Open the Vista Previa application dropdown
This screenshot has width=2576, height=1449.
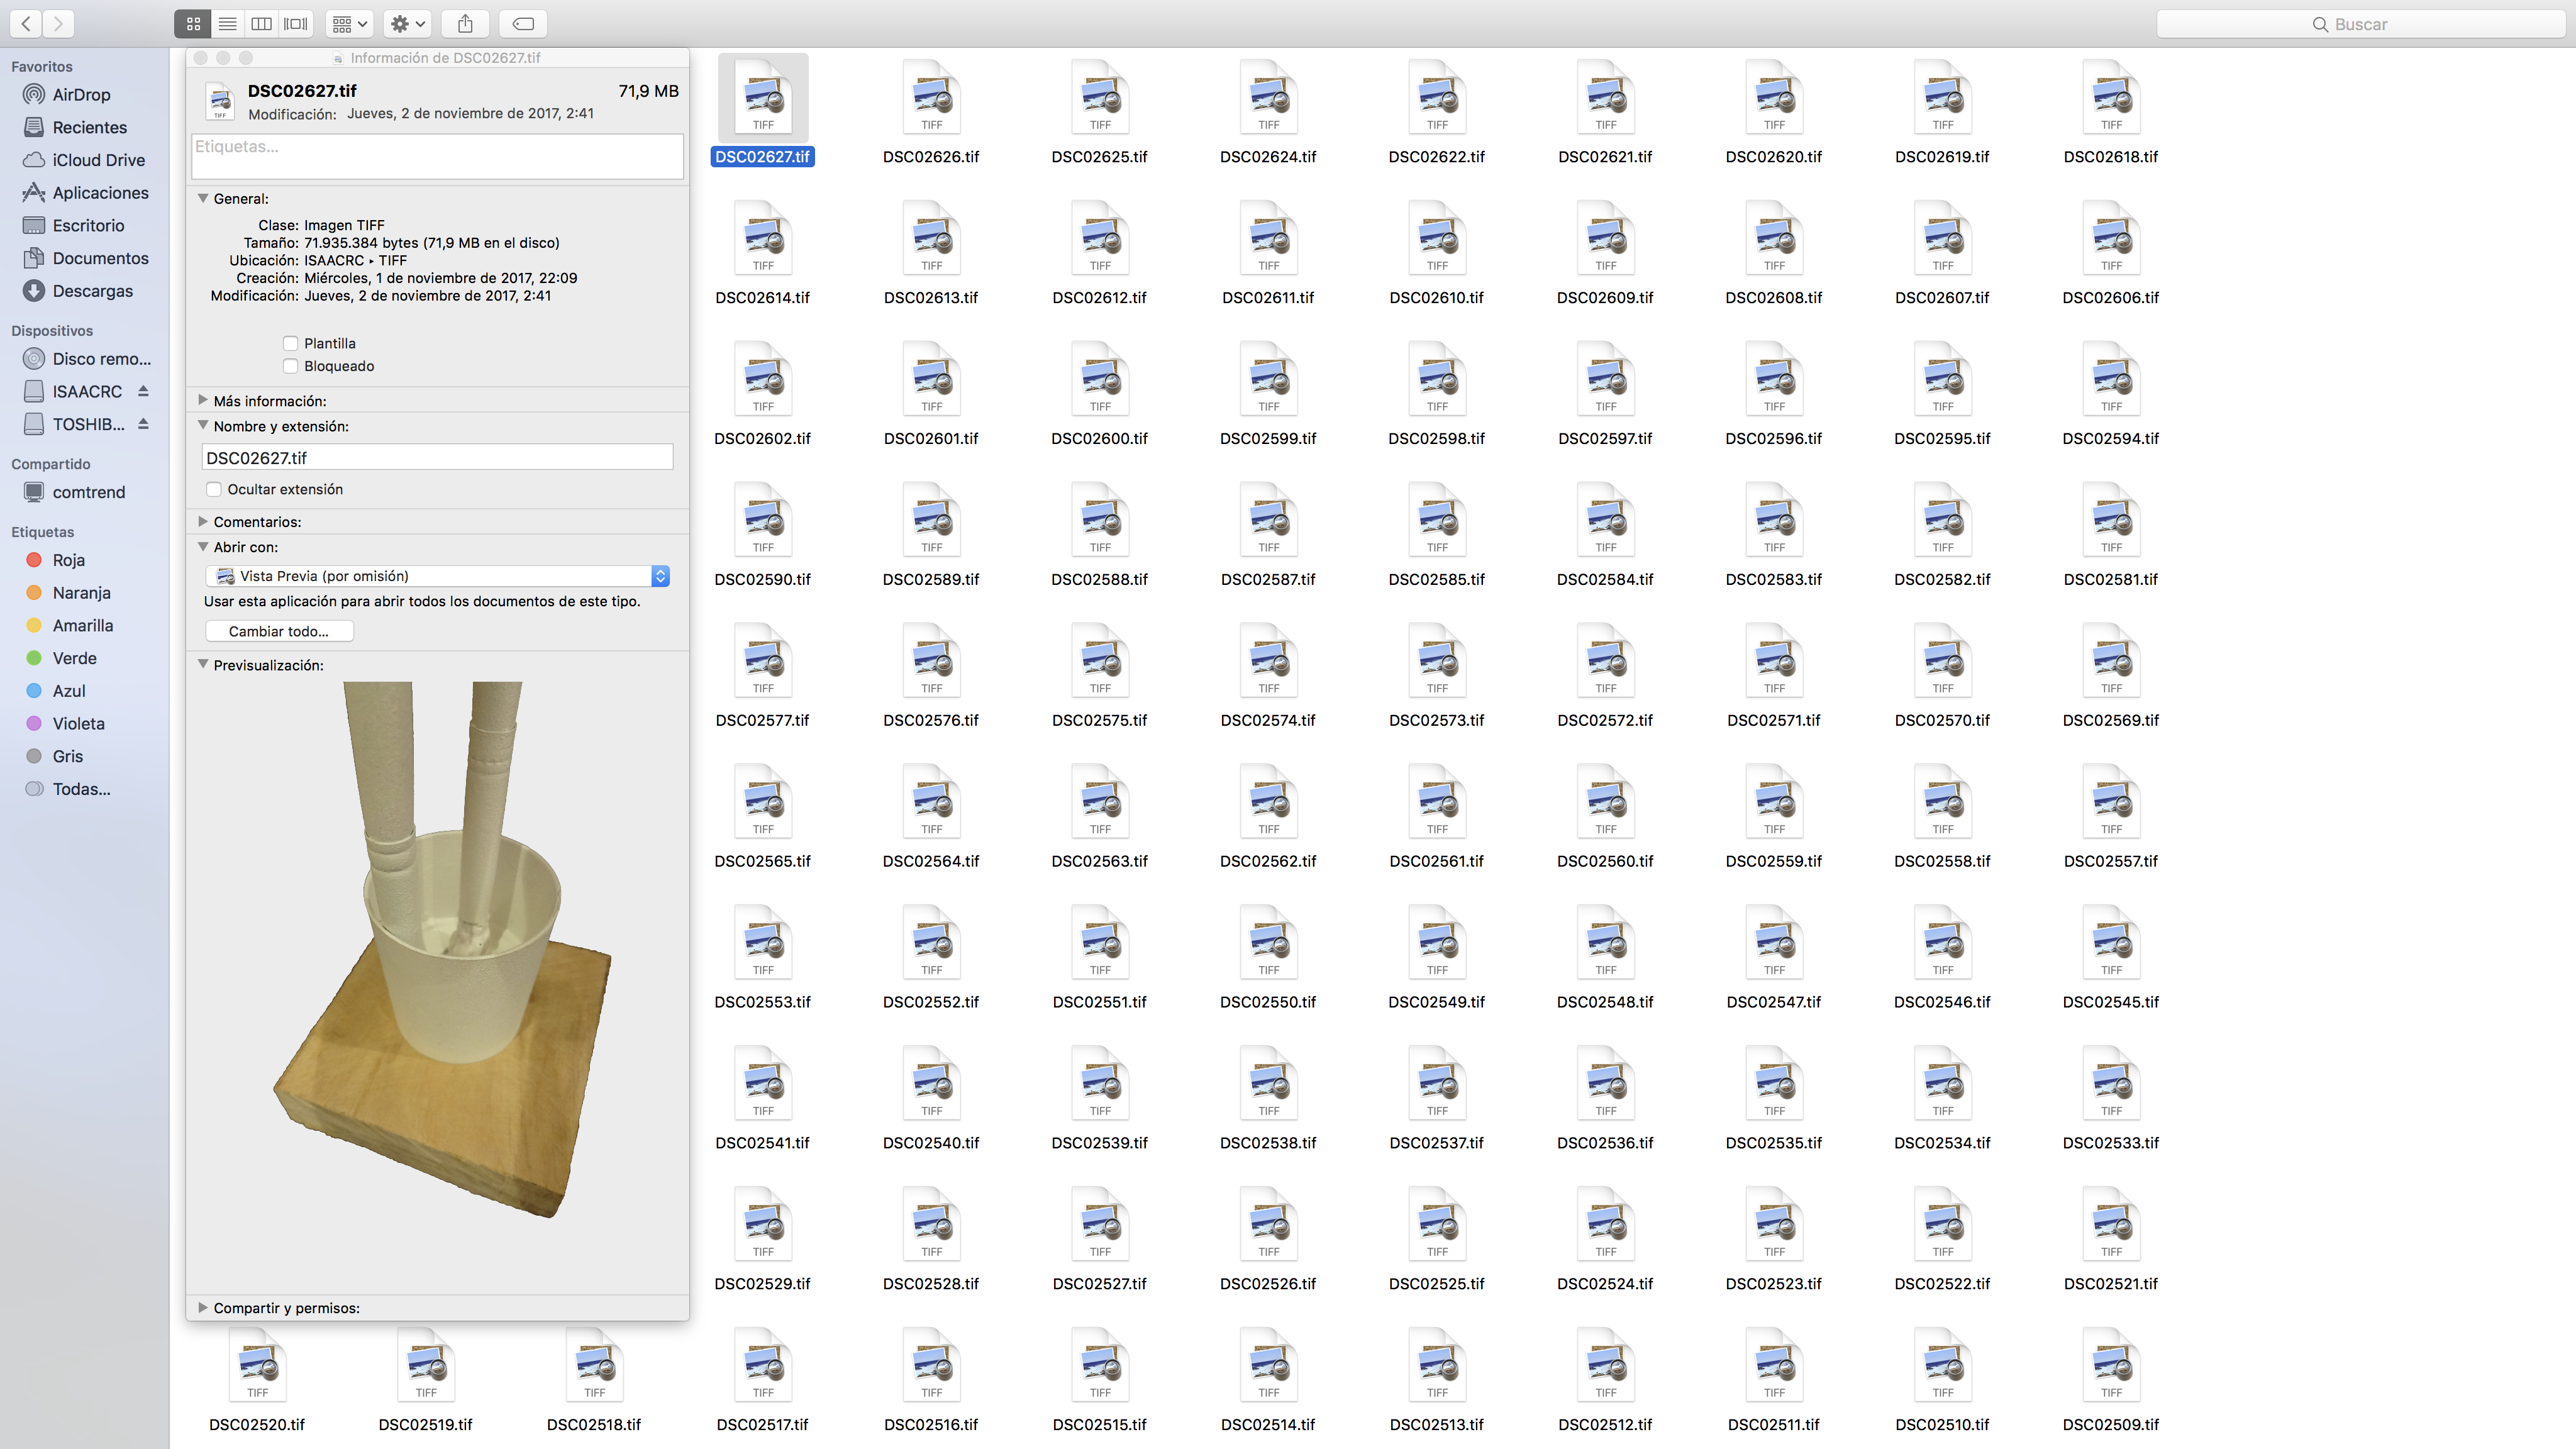437,576
